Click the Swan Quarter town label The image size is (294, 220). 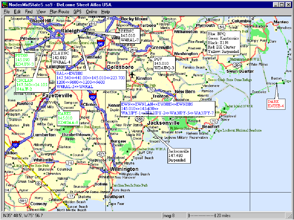(240, 71)
